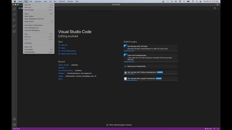Open Get Started with VS Code walkthrough

tap(150, 48)
